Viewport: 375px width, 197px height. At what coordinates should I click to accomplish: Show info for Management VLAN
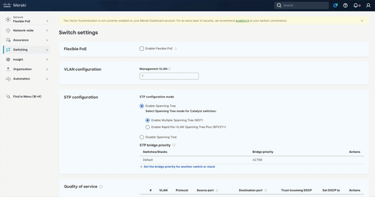coord(169,69)
